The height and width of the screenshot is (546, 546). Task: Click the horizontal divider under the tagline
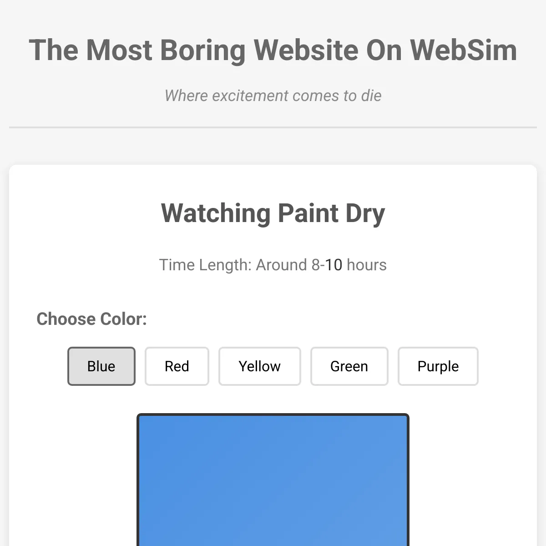pyautogui.click(x=273, y=127)
